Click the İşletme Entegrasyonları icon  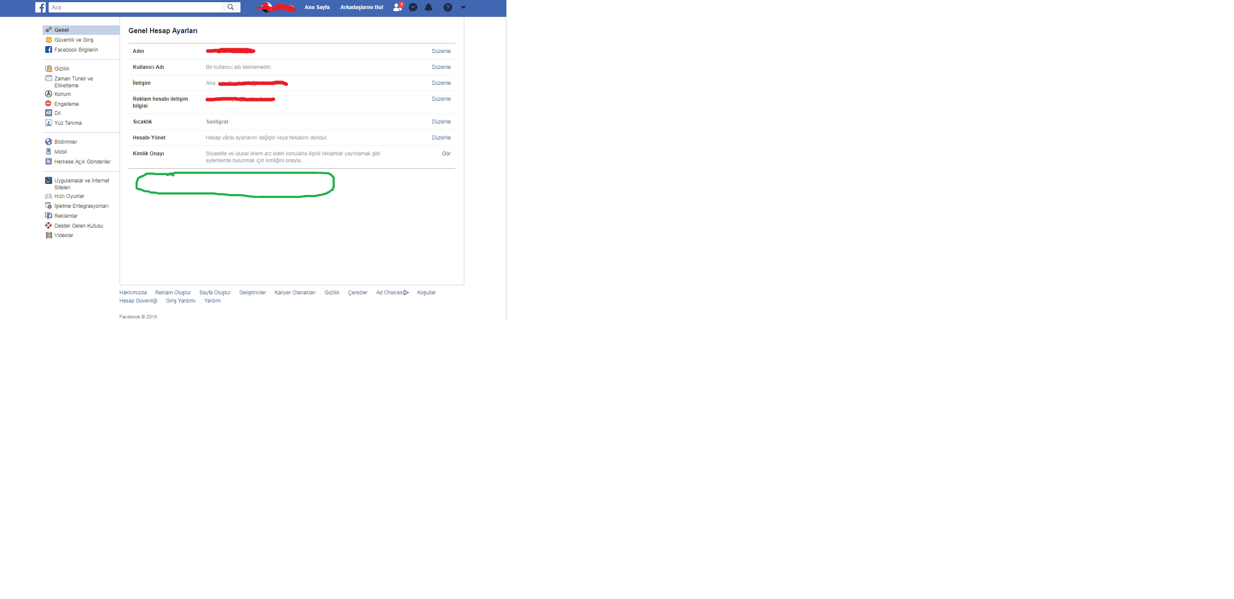[x=48, y=206]
